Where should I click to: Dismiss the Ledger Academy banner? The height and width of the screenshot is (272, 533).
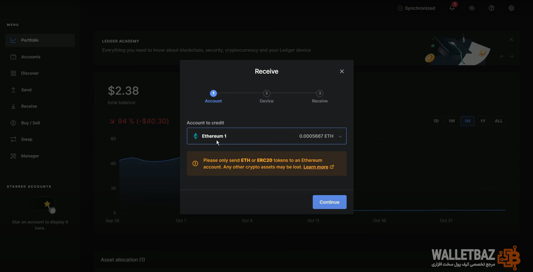tap(511, 40)
